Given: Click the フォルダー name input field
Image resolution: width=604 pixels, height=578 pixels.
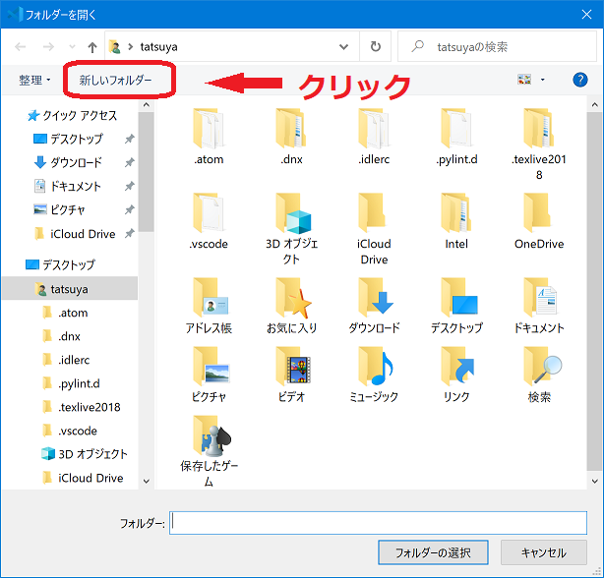Looking at the screenshot, I should pos(379,523).
